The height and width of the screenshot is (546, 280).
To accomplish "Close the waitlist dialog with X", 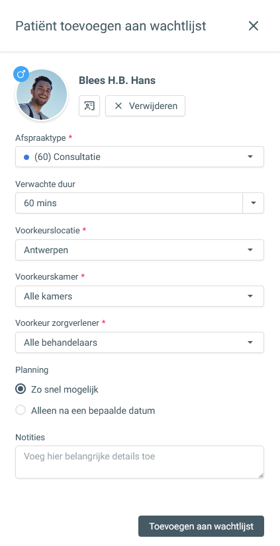I will [x=253, y=26].
